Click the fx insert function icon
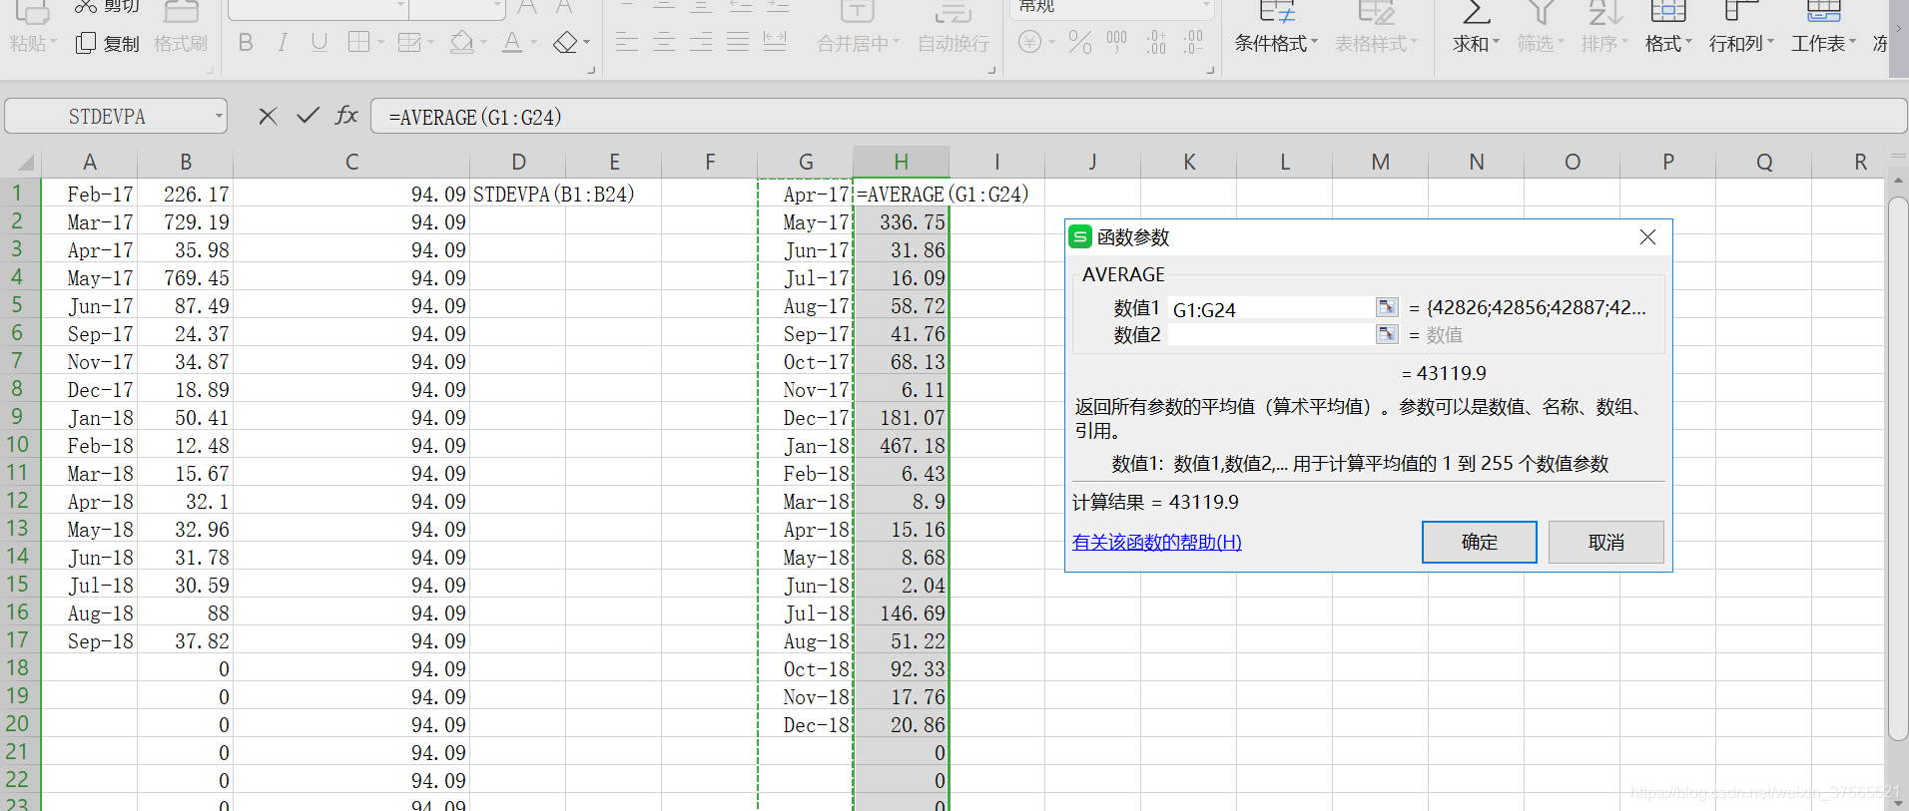This screenshot has height=811, width=1909. coord(345,116)
